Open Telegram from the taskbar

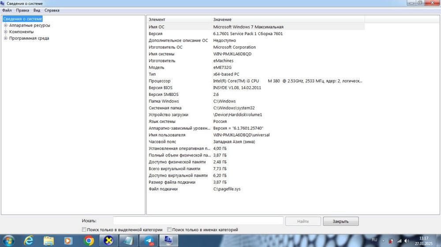pyautogui.click(x=148, y=240)
